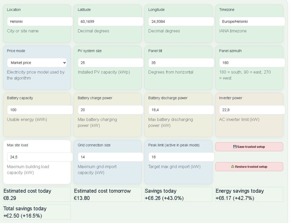Image resolution: width=291 pixels, height=223 pixels.
Task: Click Restore trusted setup button
Action: [249, 167]
